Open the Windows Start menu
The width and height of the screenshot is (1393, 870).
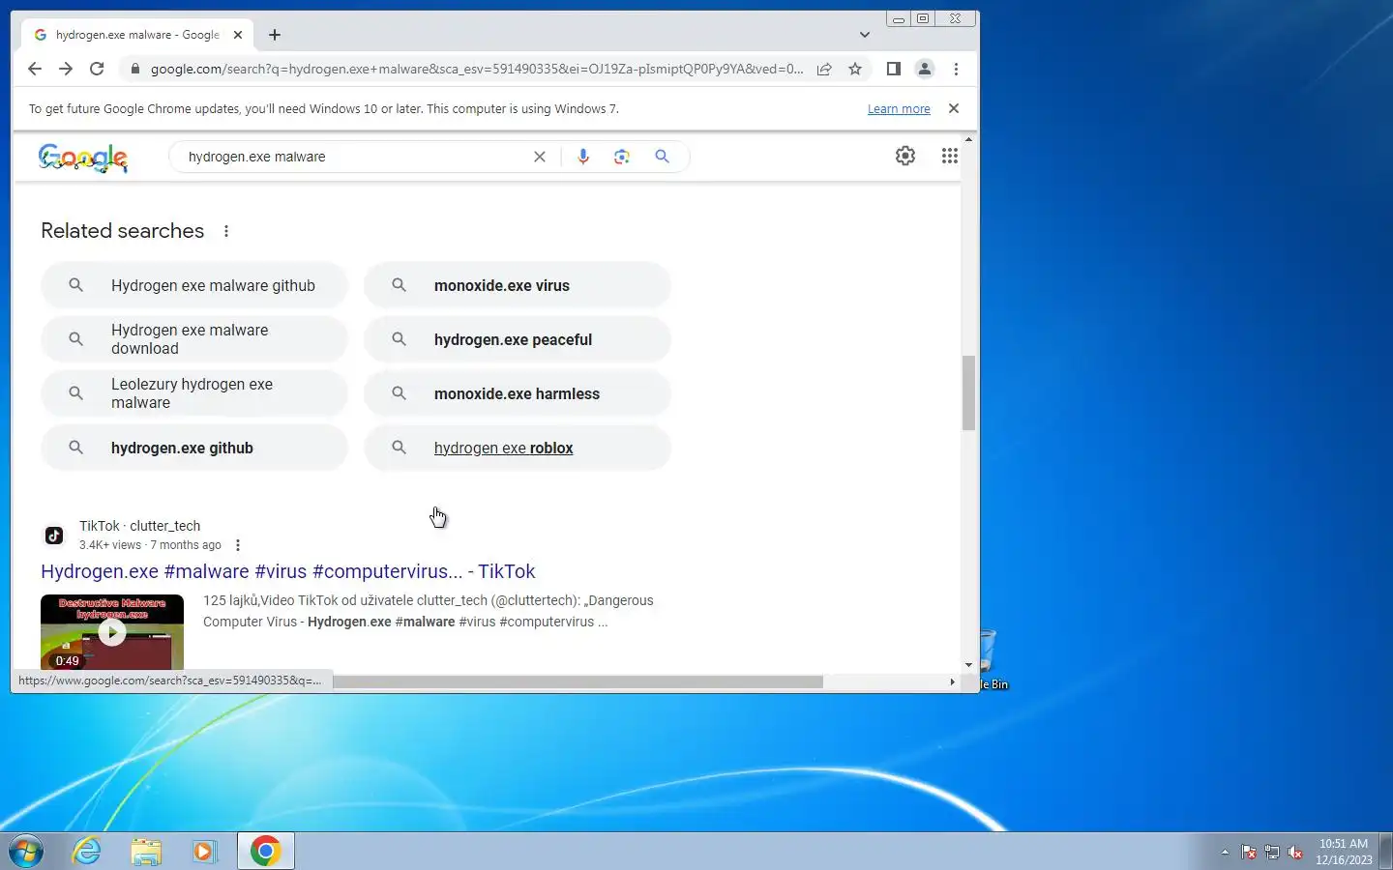coord(26,852)
